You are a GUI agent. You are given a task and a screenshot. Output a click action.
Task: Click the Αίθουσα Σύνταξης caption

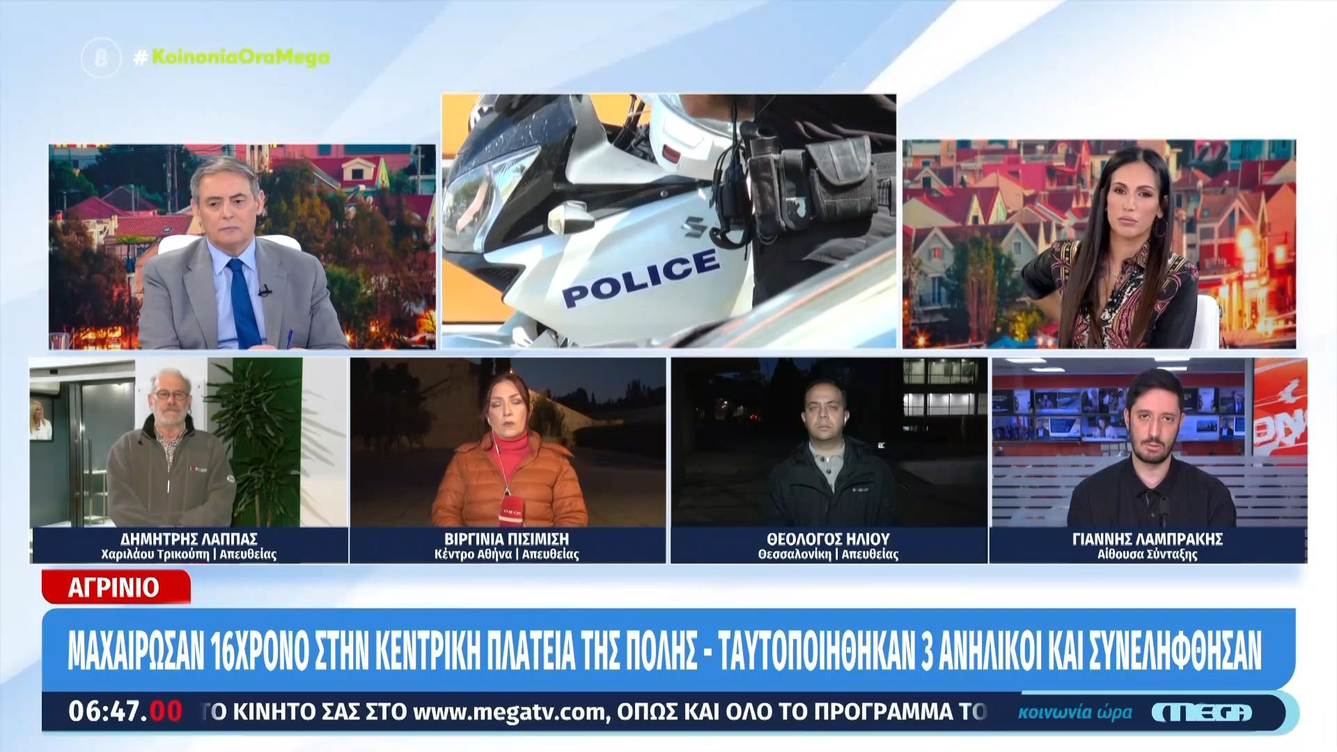point(1148,555)
